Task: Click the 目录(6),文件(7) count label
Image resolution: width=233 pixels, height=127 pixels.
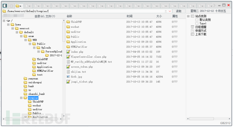Action: pyautogui.click(x=45, y=16)
